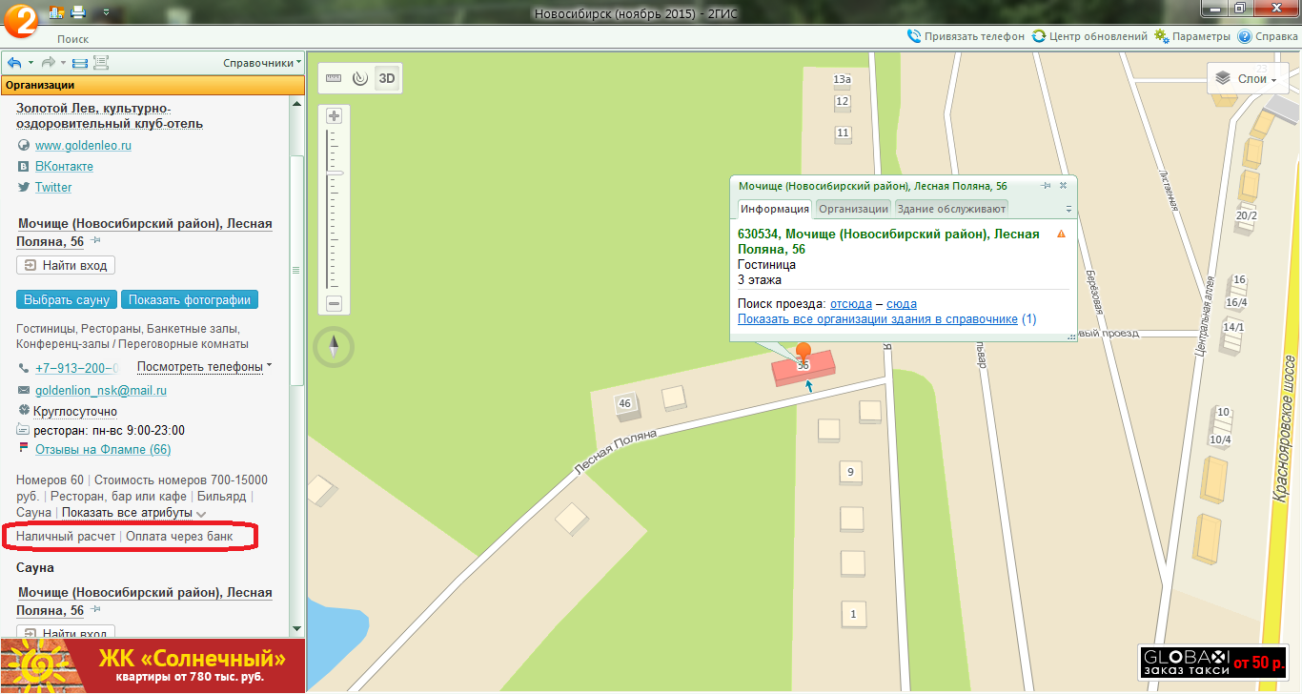Screen dimensions: 1302x694
Task: Toggle the 3D map view button
Action: [386, 78]
